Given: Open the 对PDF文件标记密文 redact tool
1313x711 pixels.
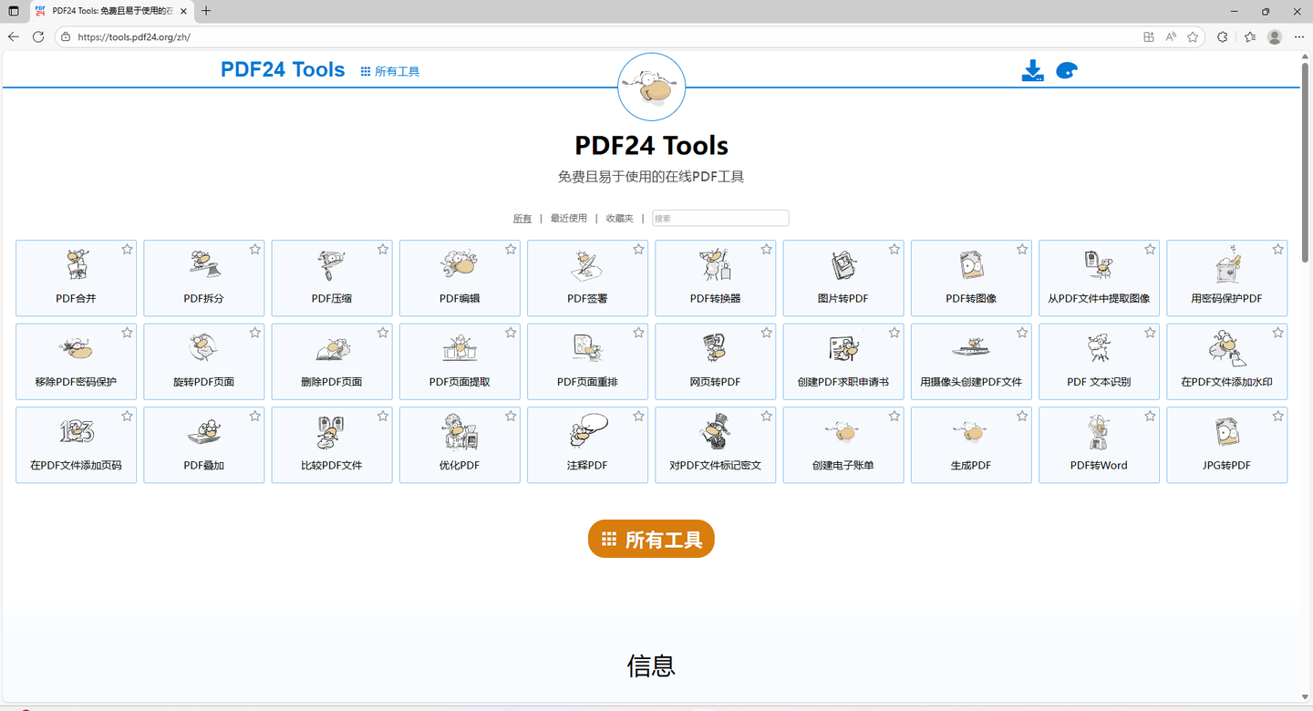Looking at the screenshot, I should click(716, 445).
